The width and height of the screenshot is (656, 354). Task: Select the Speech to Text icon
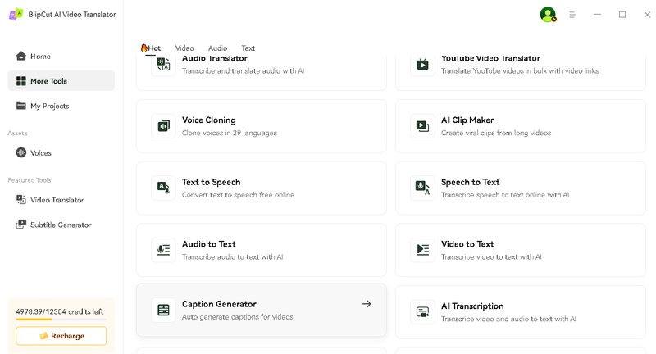[x=422, y=188]
